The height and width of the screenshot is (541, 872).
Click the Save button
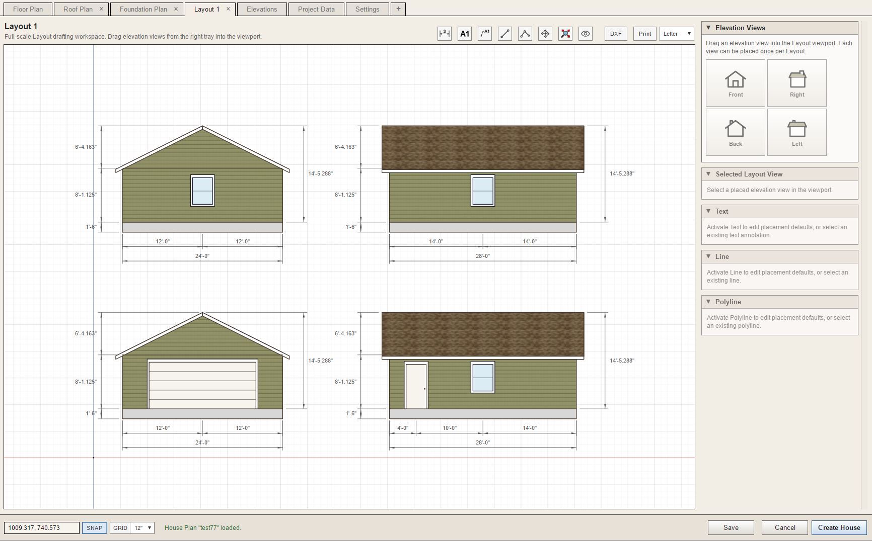(731, 527)
